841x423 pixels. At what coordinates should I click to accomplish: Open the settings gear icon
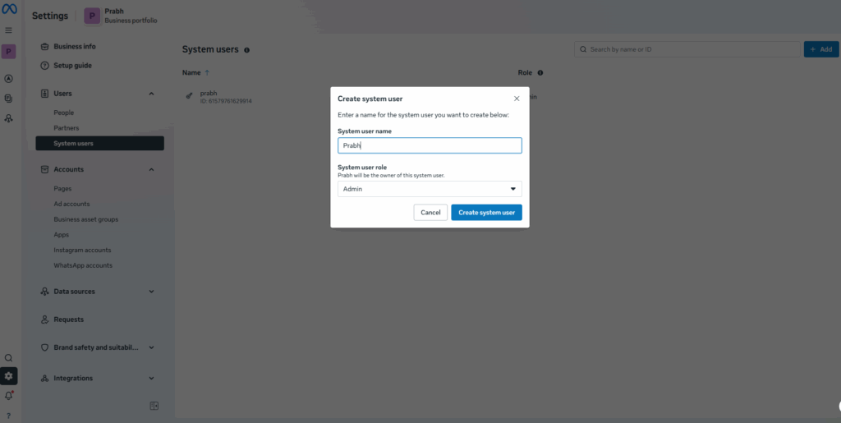click(8, 376)
